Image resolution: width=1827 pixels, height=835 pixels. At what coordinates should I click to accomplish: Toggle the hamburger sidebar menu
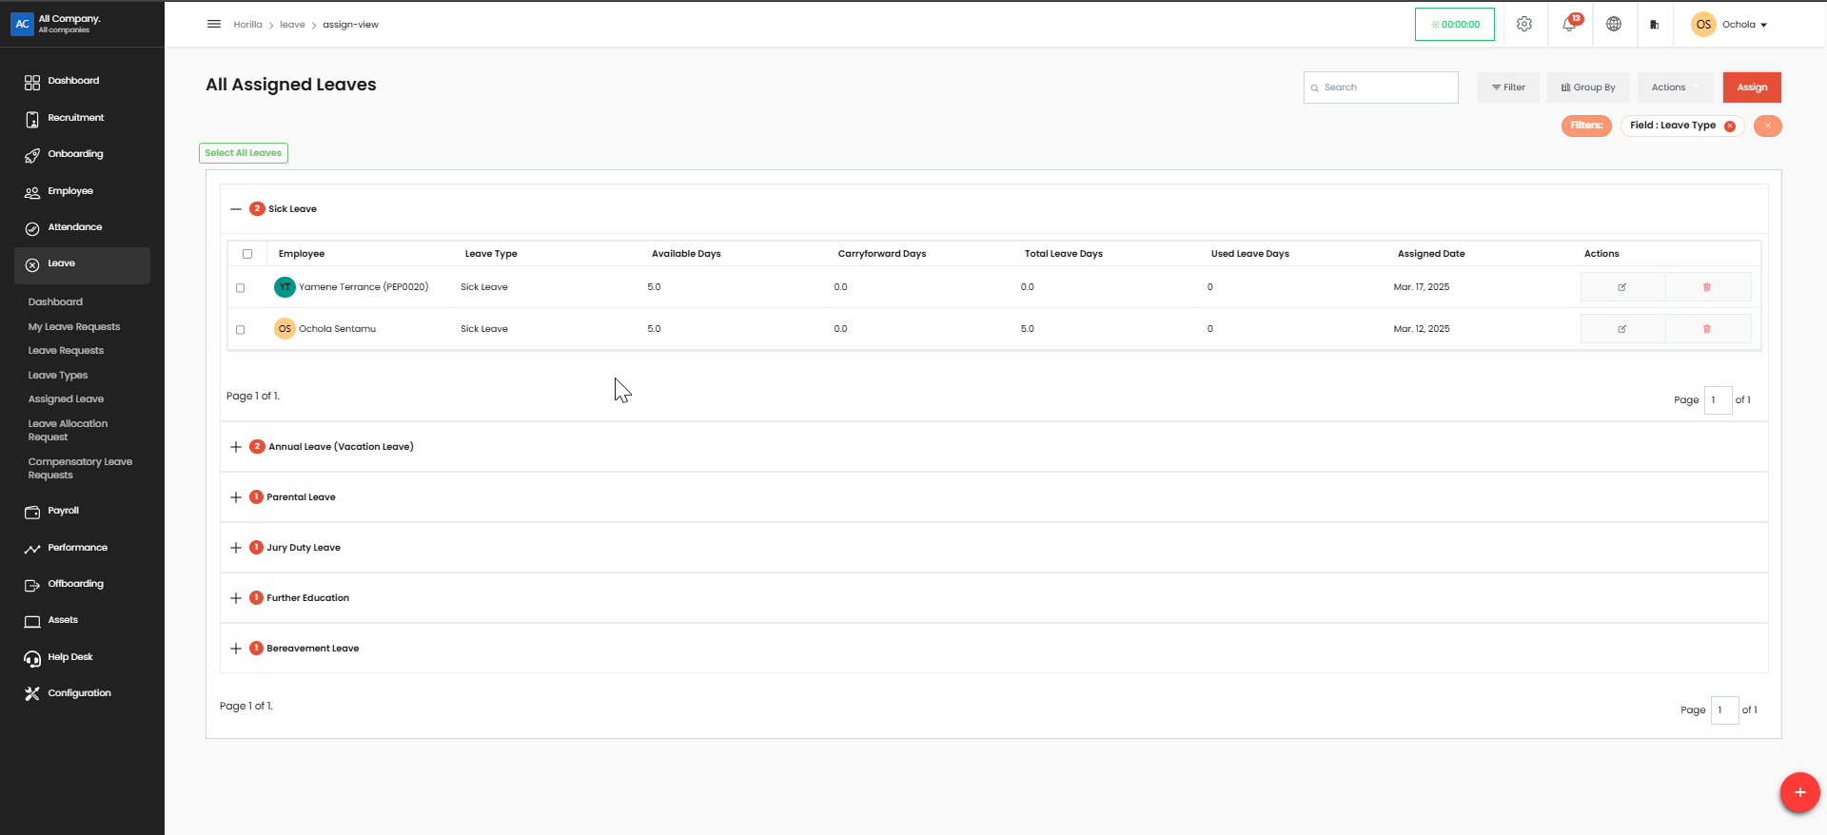[x=214, y=24]
